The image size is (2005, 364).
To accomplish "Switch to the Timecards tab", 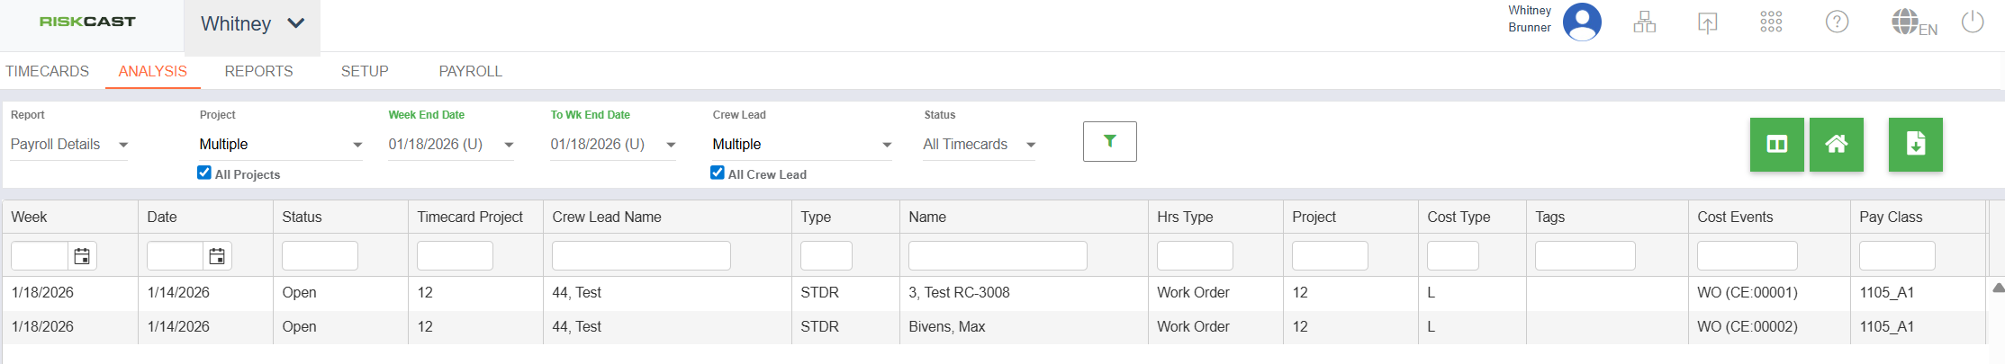I will pos(48,71).
